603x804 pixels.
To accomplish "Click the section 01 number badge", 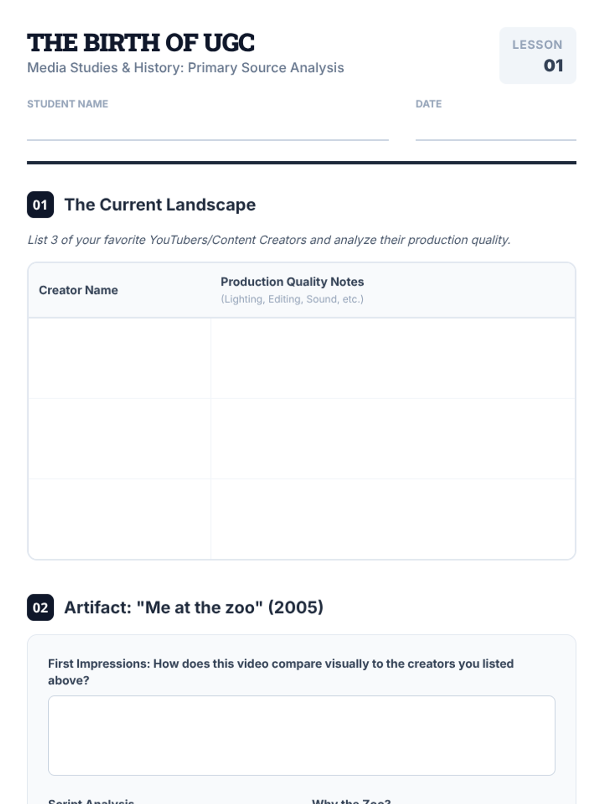I will (x=40, y=205).
